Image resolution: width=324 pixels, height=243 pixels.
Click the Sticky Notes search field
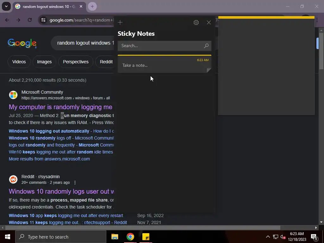click(165, 46)
